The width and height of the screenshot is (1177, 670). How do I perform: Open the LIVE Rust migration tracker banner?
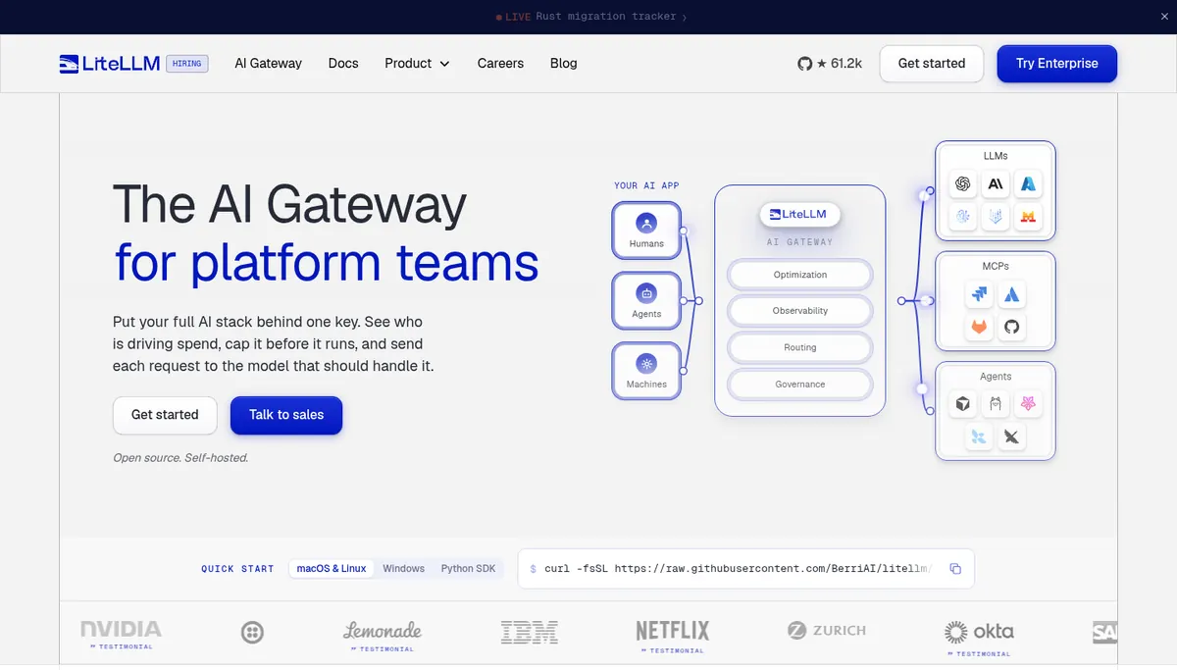[590, 17]
